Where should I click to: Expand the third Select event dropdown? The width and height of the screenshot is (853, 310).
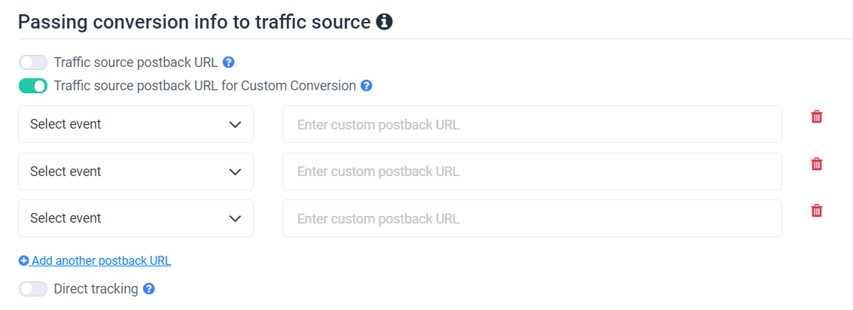pos(136,218)
